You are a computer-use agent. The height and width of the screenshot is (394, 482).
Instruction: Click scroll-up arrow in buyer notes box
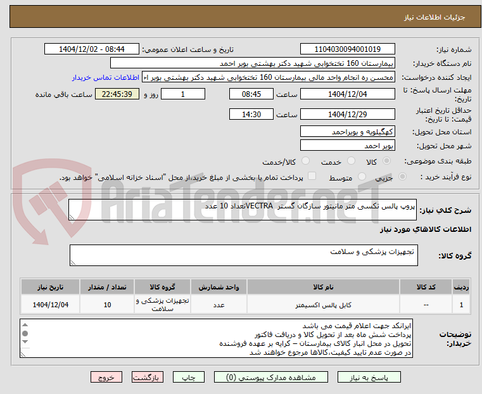[x=25, y=325]
